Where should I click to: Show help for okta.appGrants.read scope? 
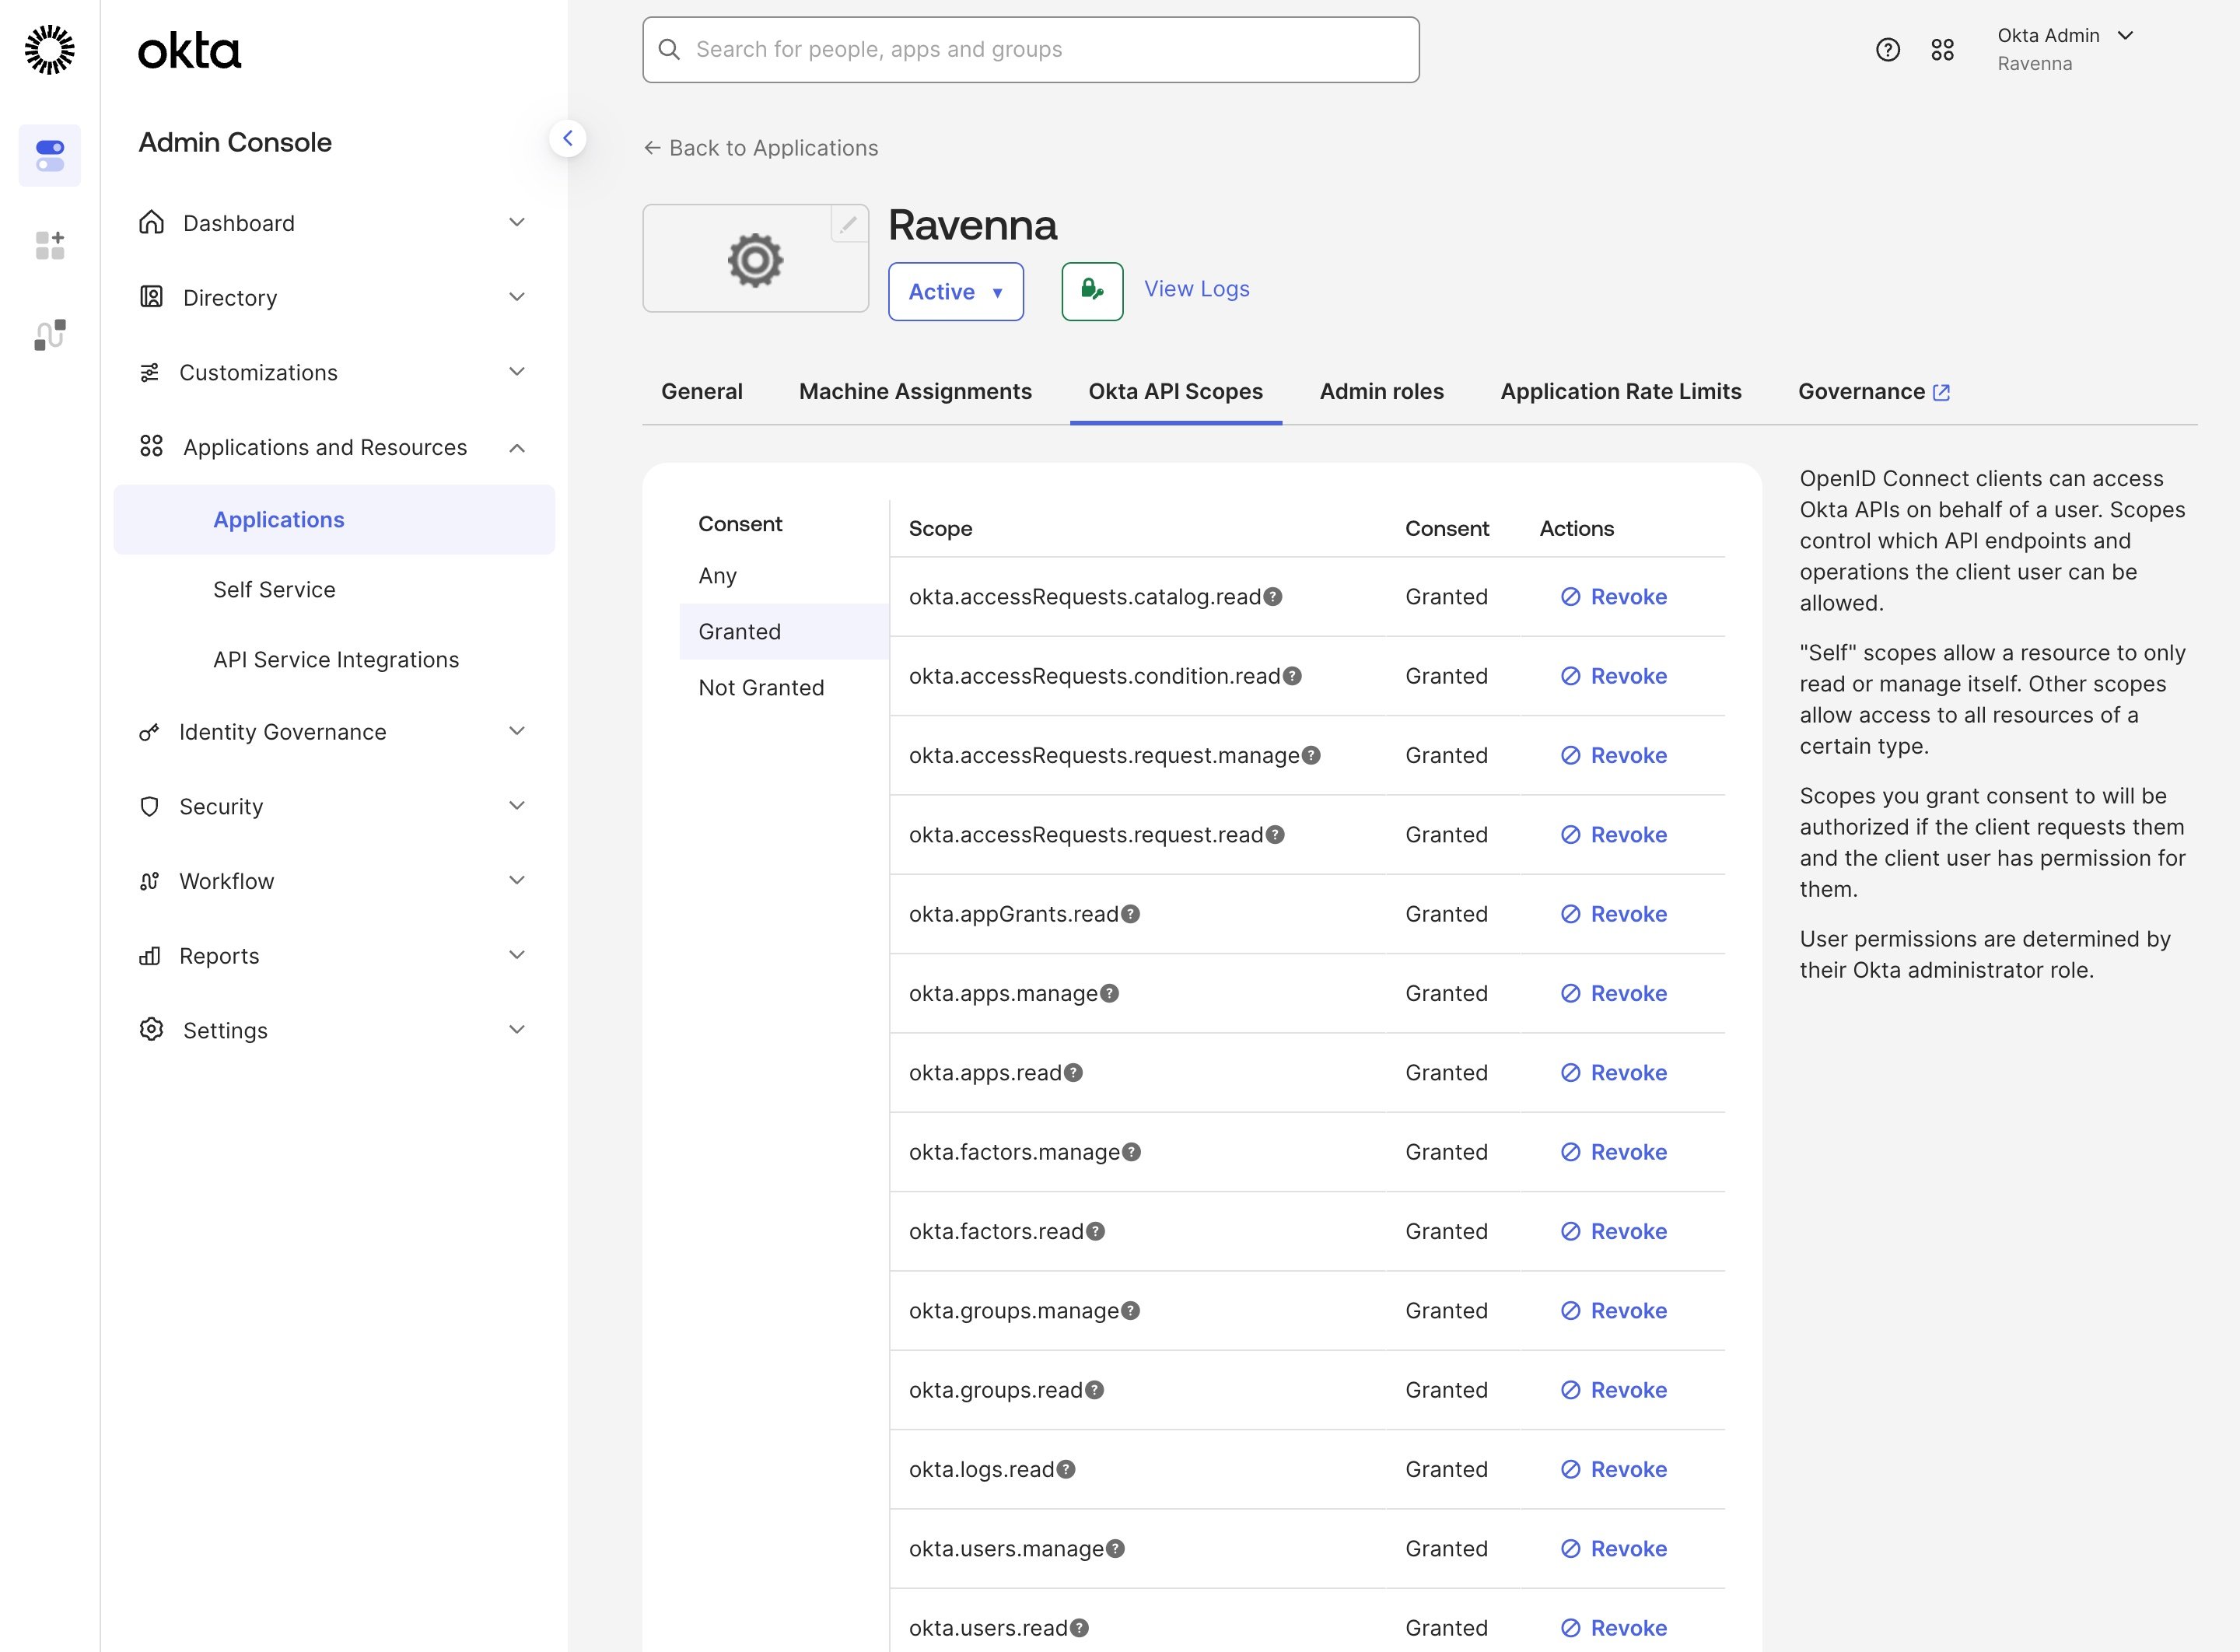[x=1130, y=914]
